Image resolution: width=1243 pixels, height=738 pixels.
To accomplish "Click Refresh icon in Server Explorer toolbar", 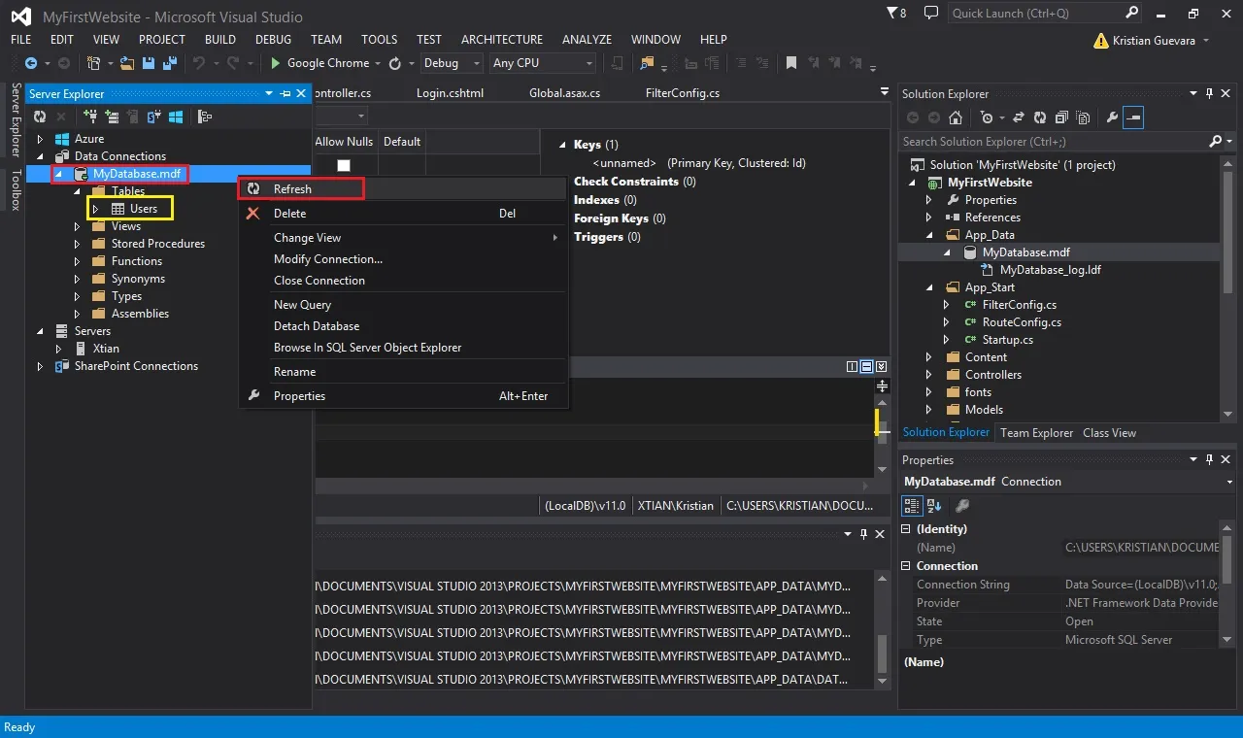I will (40, 117).
